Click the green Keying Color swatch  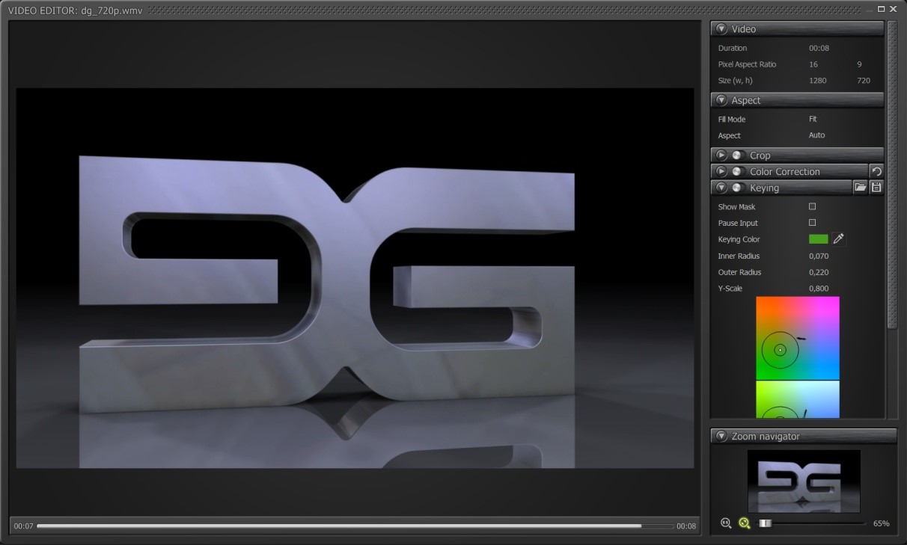[819, 239]
